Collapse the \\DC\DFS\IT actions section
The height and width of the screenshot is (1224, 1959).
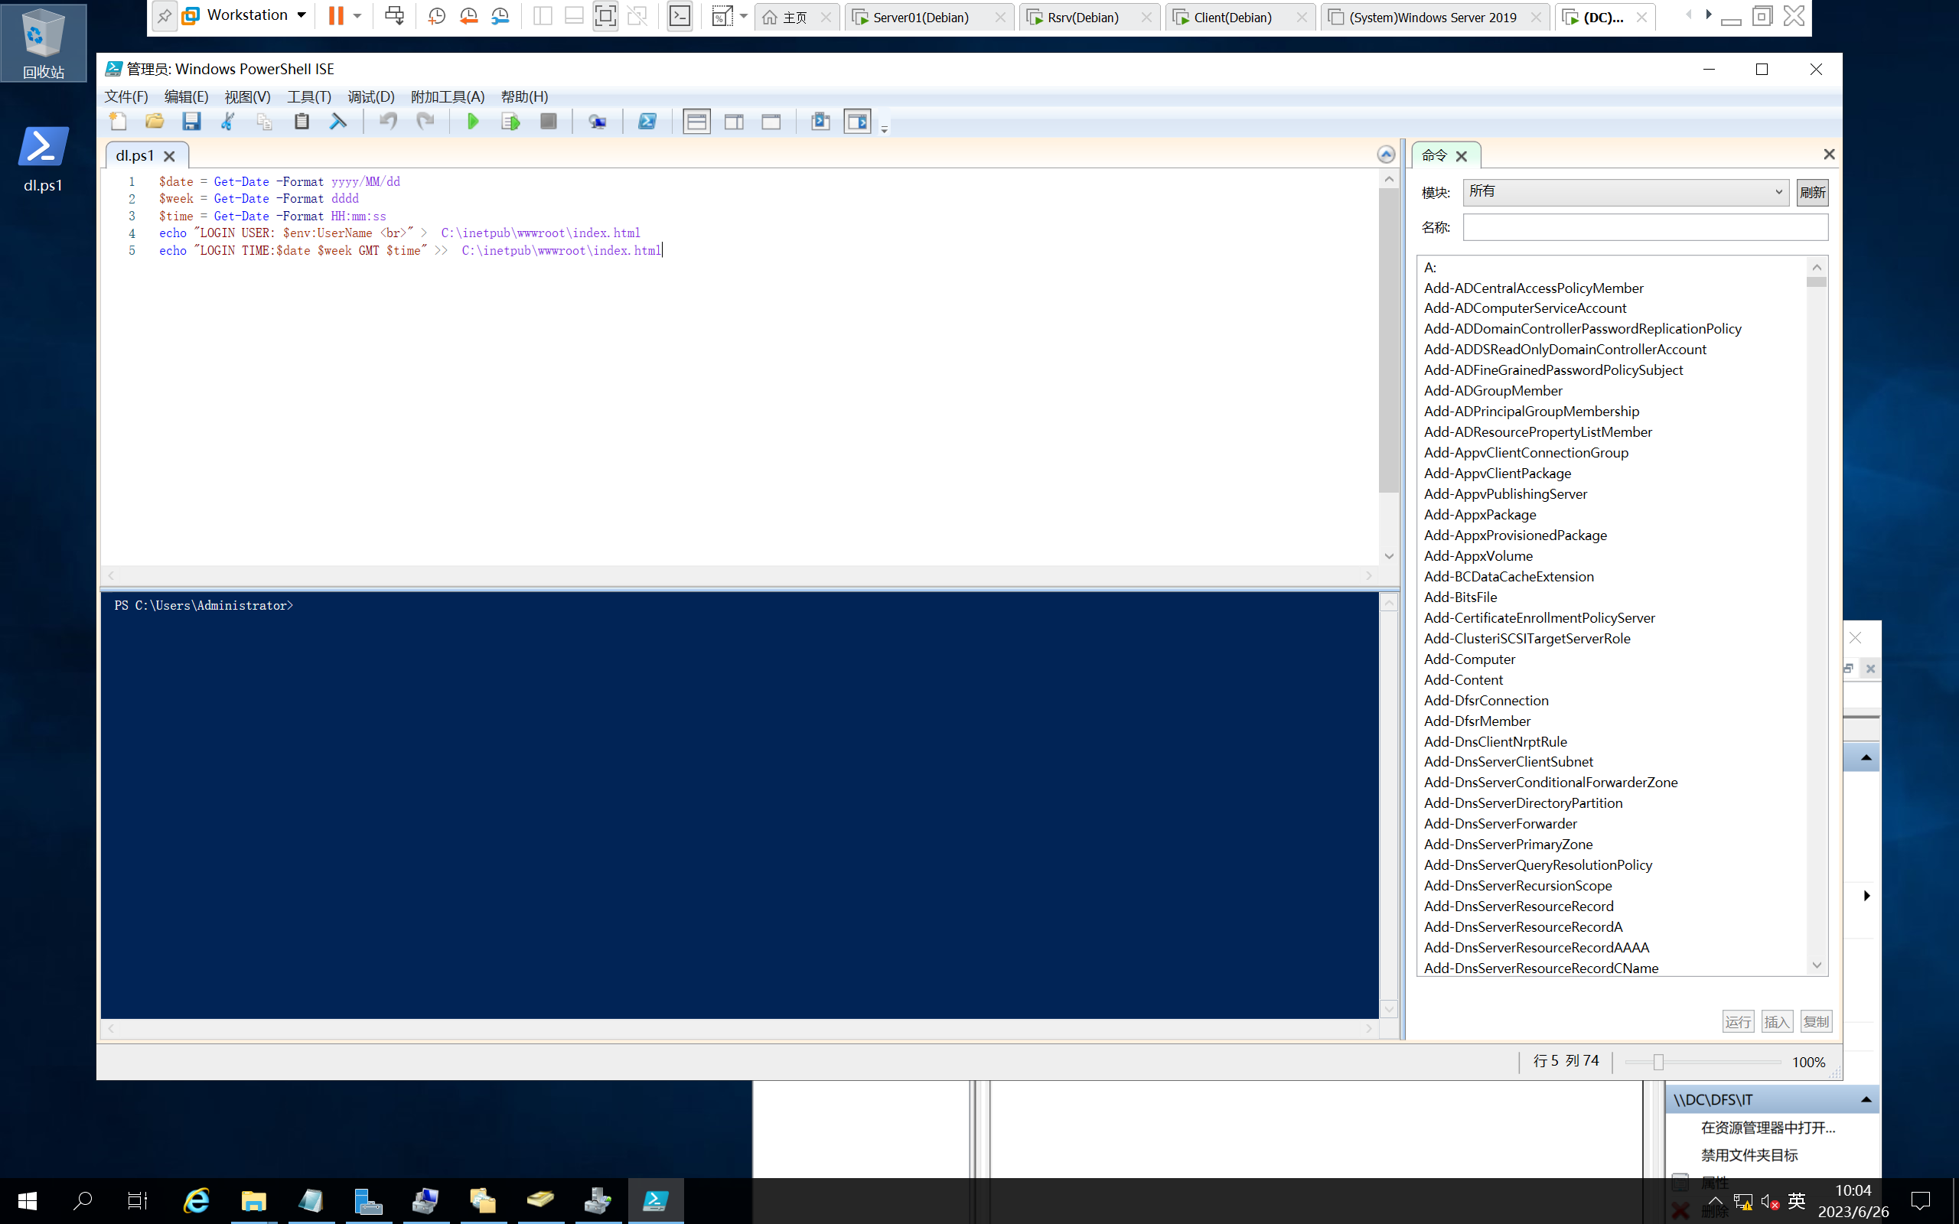pos(1865,1099)
